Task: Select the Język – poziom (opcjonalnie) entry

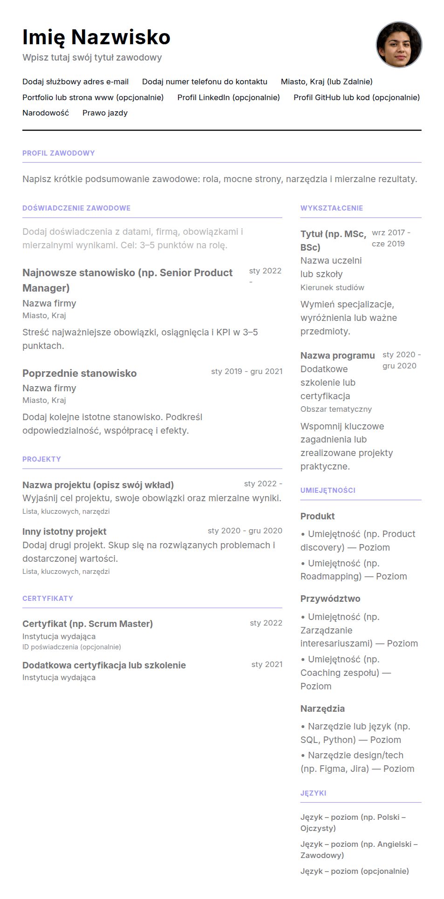Action: click(355, 871)
